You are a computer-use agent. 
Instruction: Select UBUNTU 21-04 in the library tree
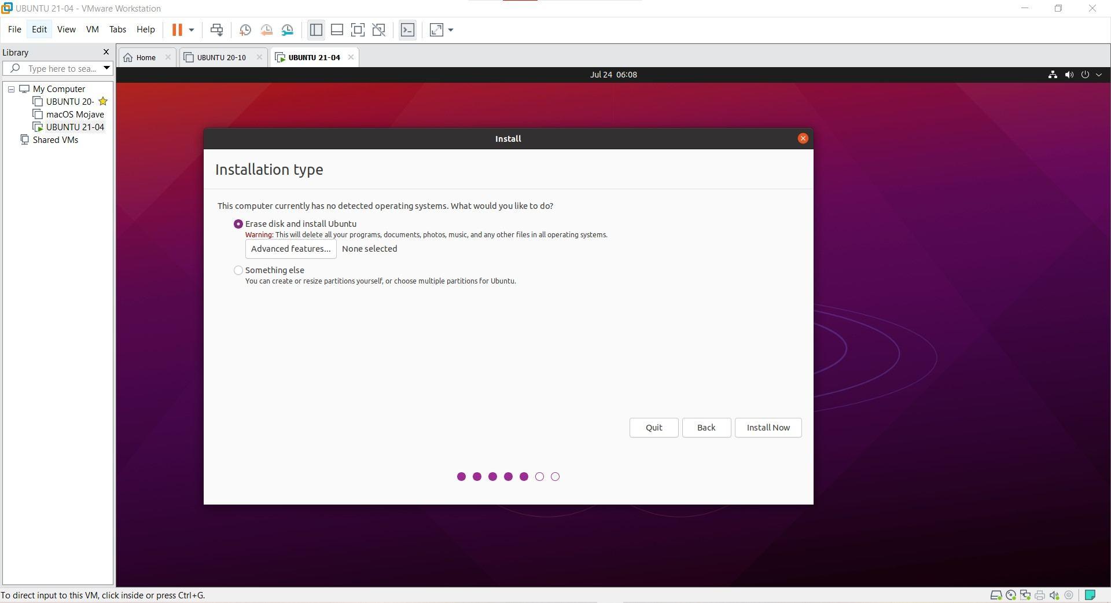[75, 127]
